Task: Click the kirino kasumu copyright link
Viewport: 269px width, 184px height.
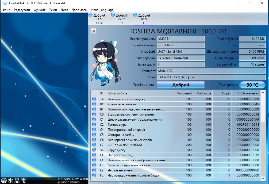Action: [70, 182]
